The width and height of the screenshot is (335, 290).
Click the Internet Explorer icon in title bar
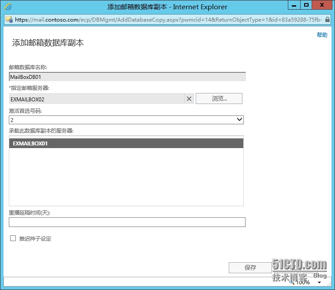(x=8, y=7)
